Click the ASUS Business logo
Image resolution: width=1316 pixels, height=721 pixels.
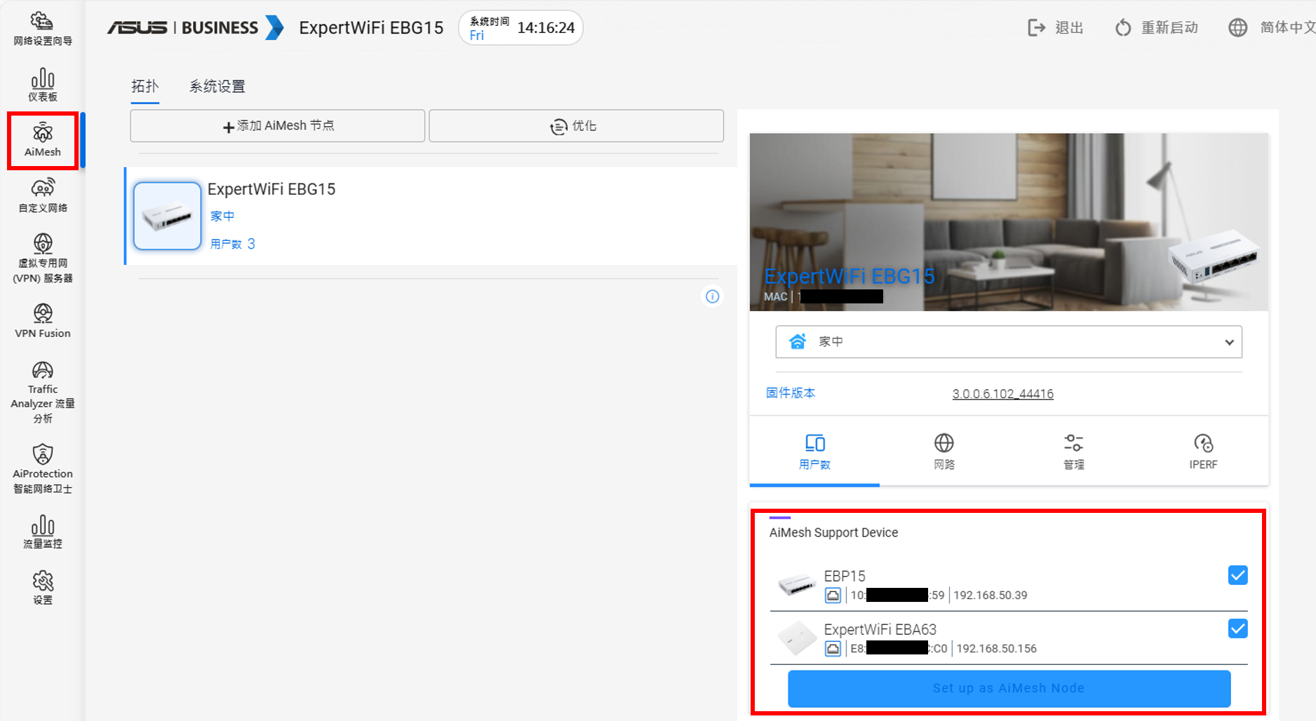click(195, 27)
